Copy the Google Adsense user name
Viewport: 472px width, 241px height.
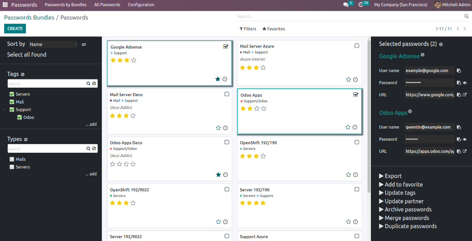tap(459, 71)
